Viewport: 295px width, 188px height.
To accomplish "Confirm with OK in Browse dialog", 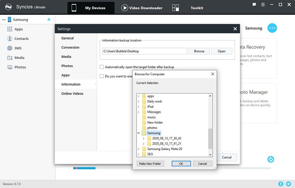I will [181, 164].
